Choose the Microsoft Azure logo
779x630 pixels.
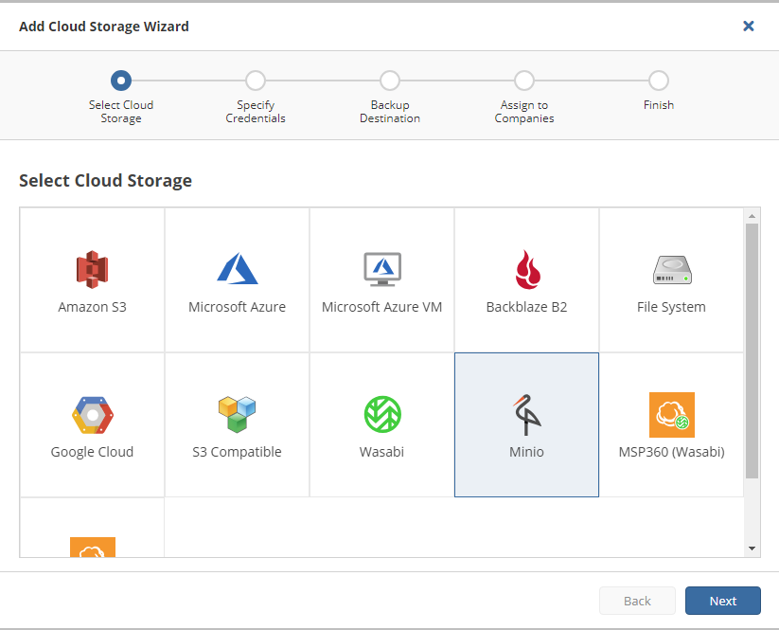pos(238,268)
